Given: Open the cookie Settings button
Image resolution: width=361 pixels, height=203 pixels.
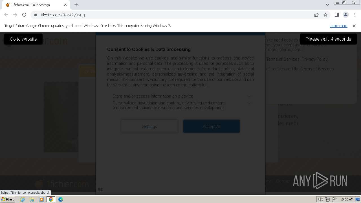Looking at the screenshot, I should coord(149,126).
